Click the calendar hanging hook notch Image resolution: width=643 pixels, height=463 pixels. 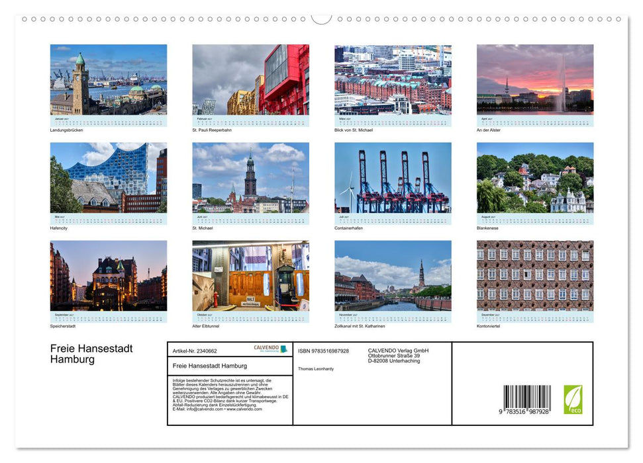[x=322, y=19]
